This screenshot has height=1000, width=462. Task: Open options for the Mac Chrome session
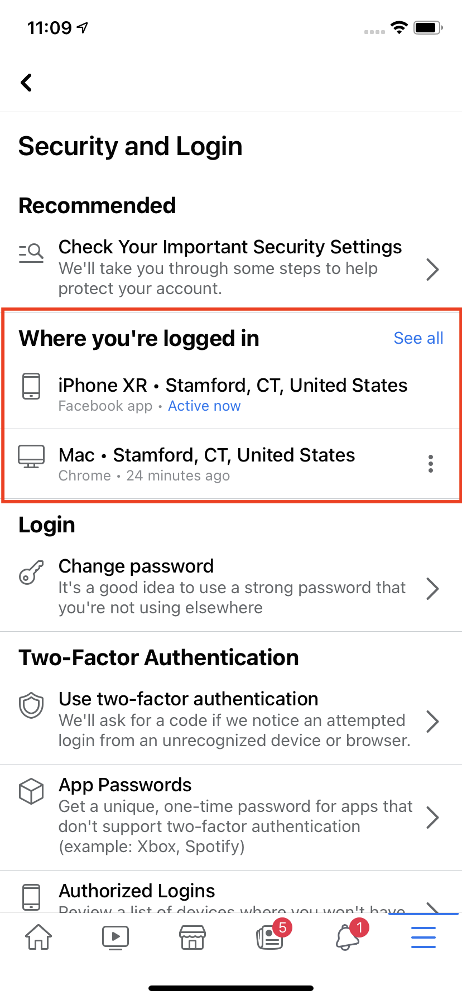(x=431, y=463)
